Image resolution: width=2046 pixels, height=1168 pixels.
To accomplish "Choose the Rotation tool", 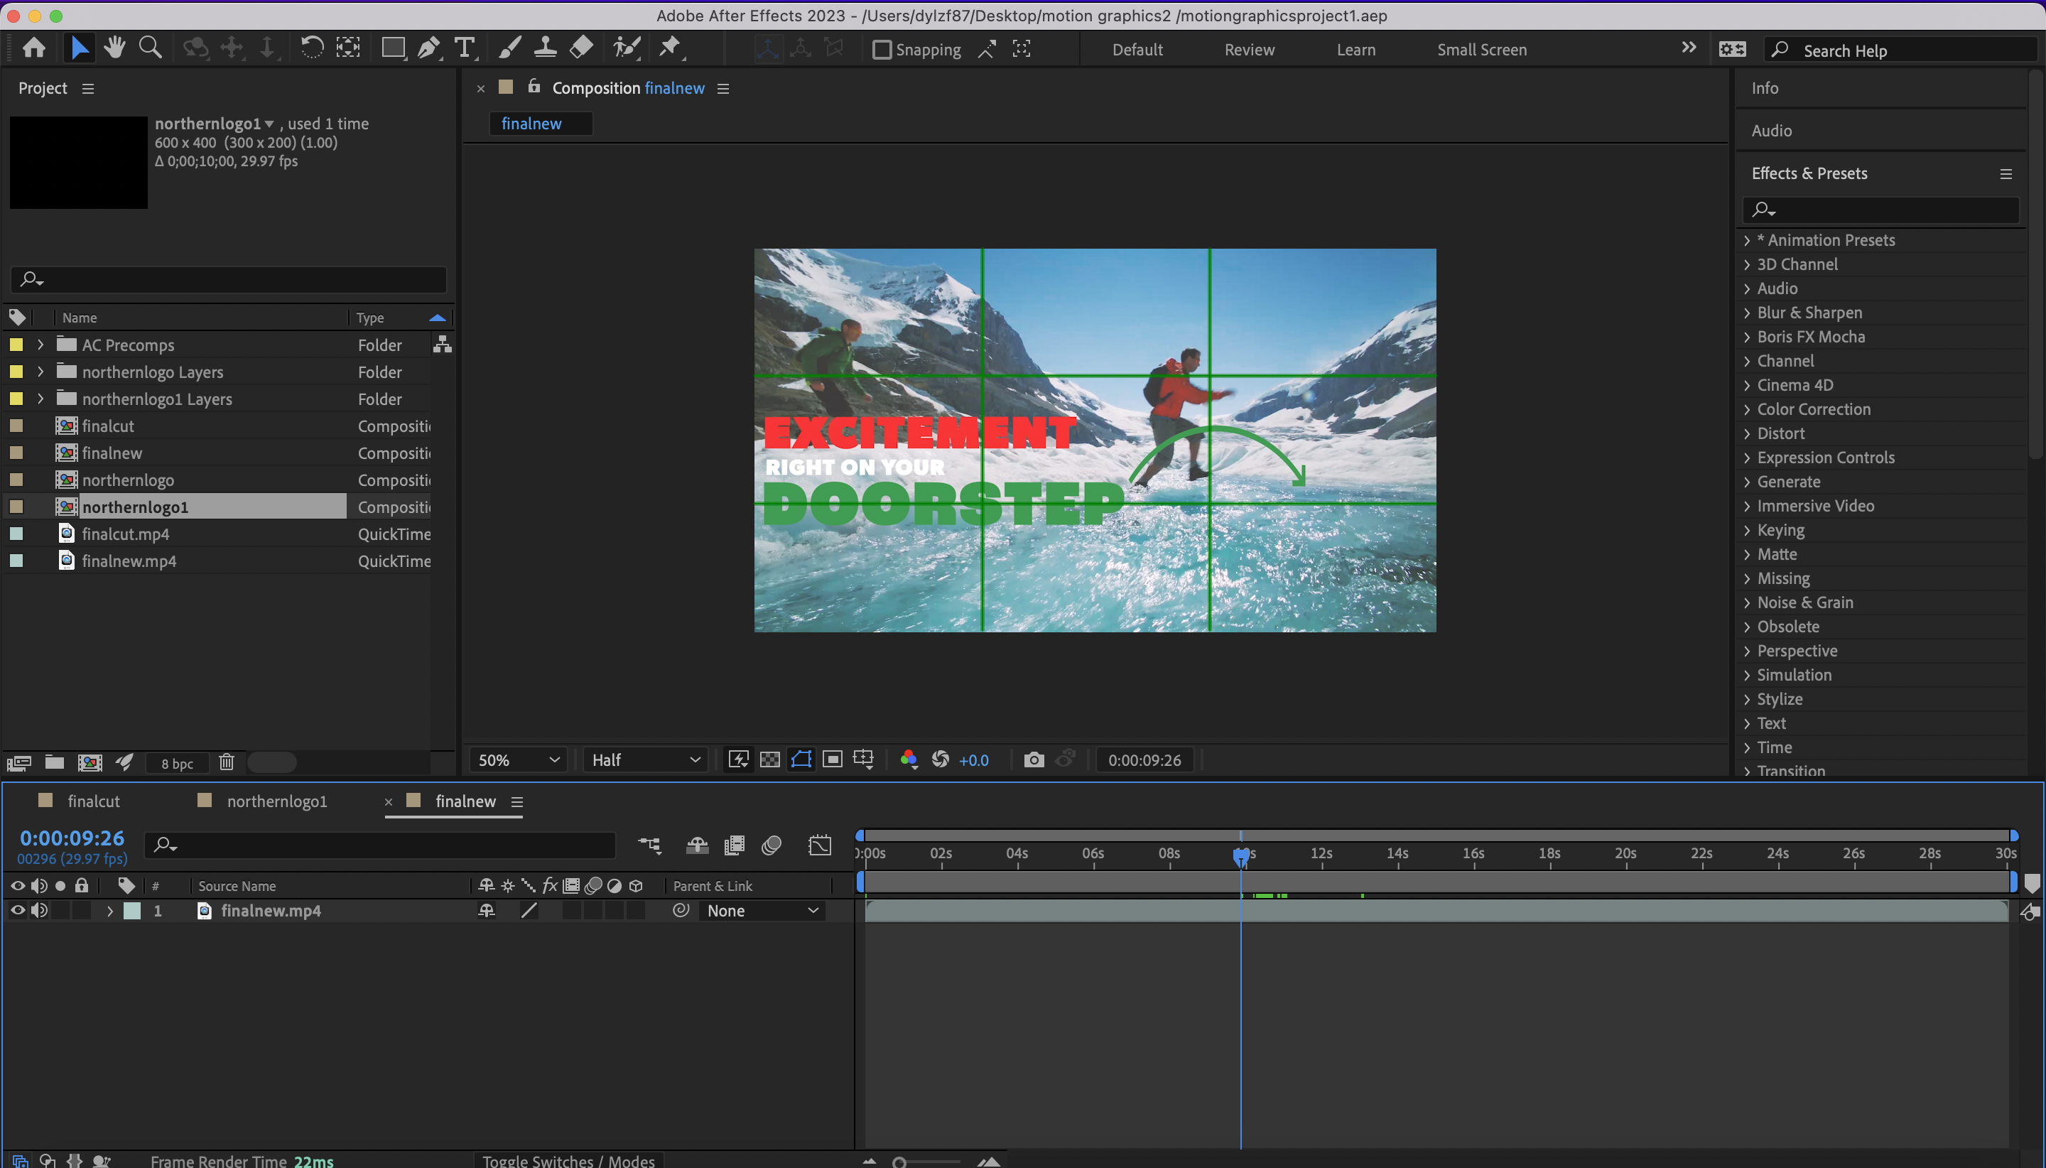I will [311, 48].
